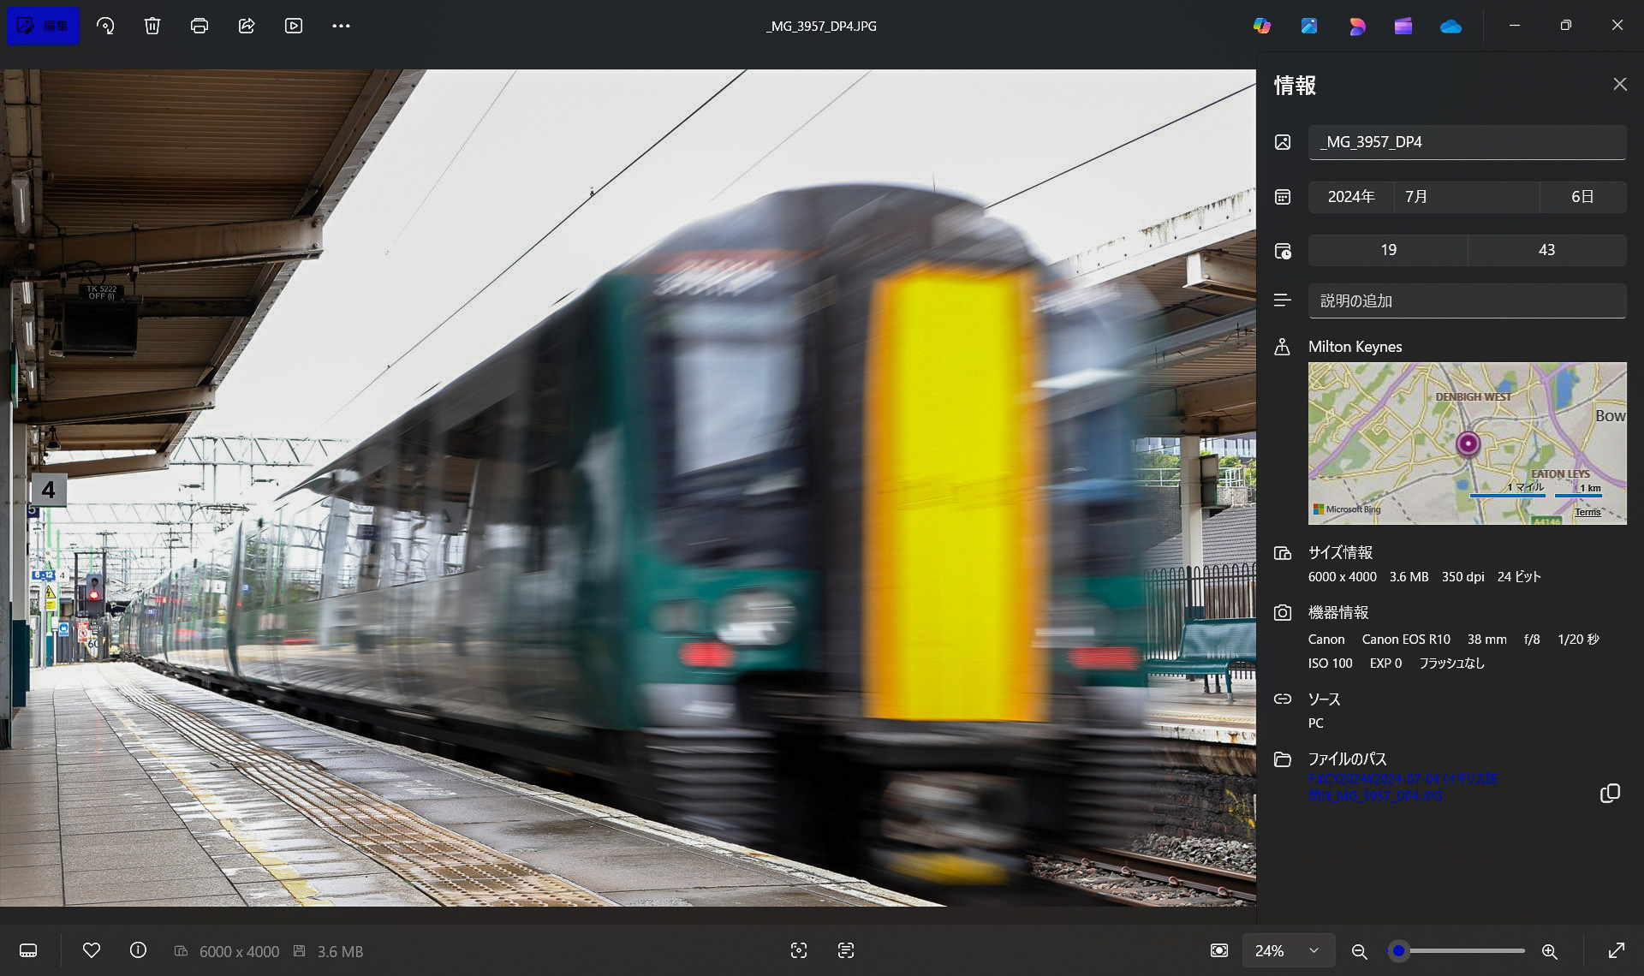Enter full screen with the expand arrows
Viewport: 1644px width, 976px height.
point(1616,950)
